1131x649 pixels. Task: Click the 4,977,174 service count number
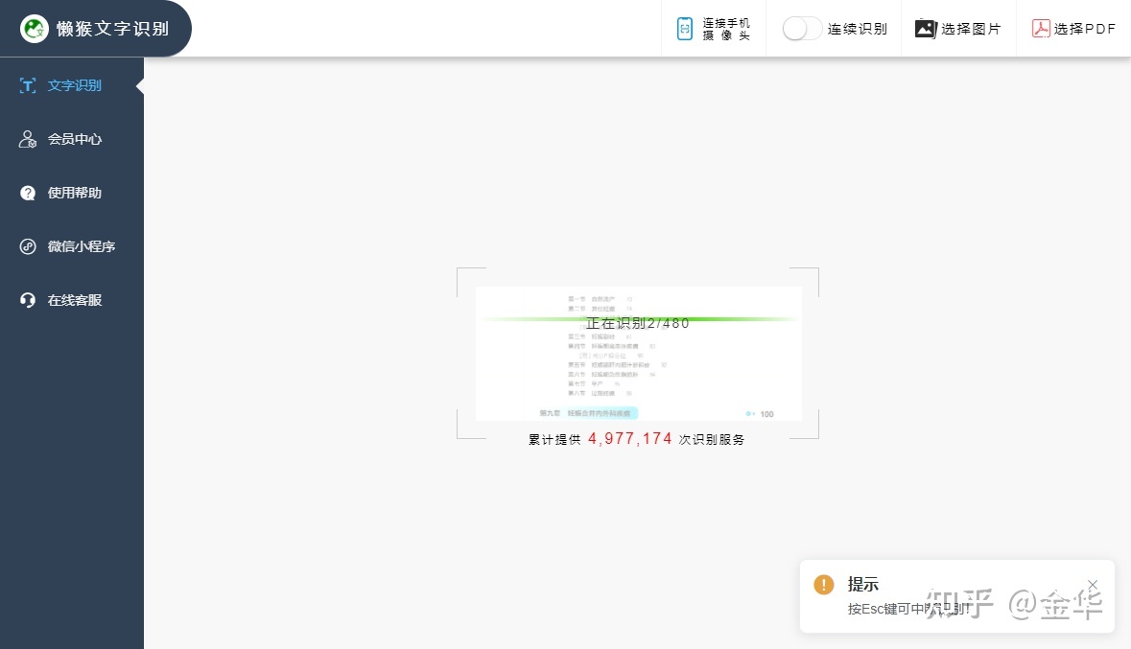point(629,438)
